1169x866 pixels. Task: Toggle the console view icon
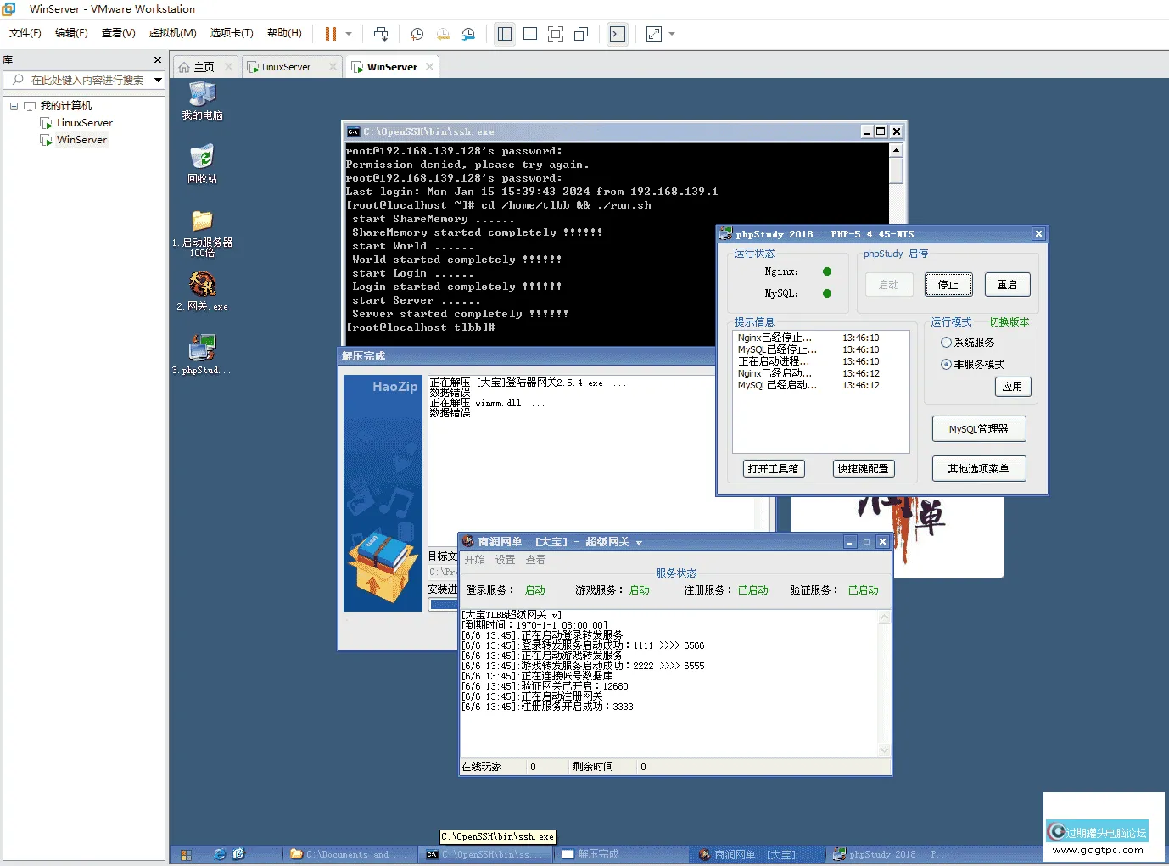pyautogui.click(x=618, y=34)
